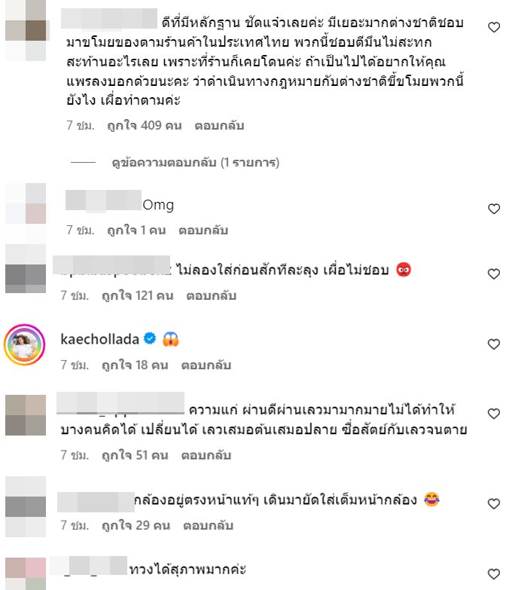Open kaechollada profile picture with story ring

24,344
